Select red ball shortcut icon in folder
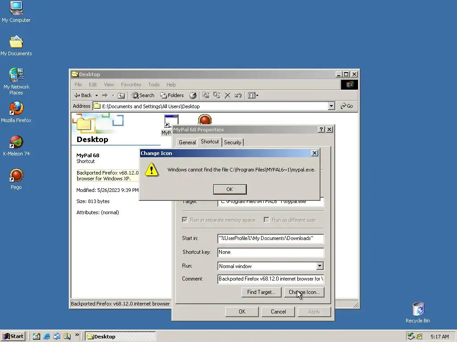 point(204,119)
